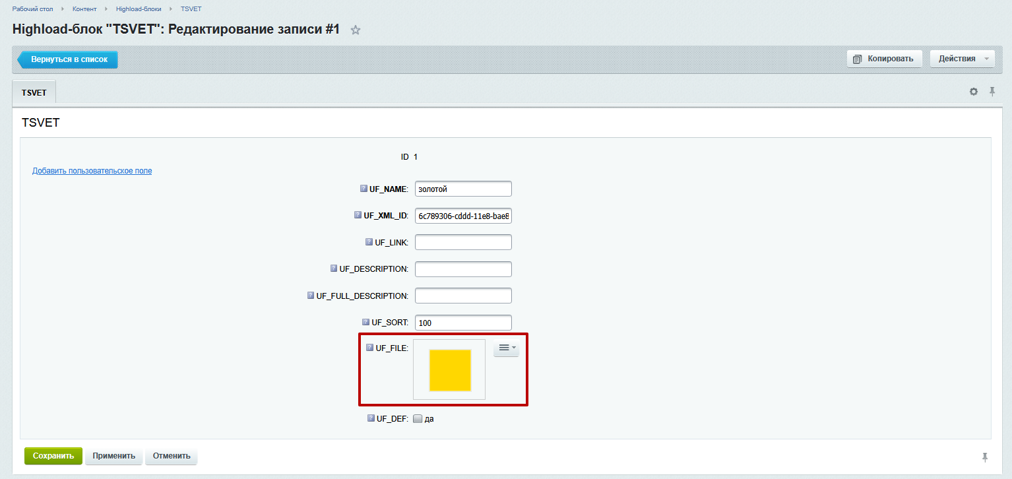Click help icon next to UF_DESCRIPTION

[x=334, y=269]
